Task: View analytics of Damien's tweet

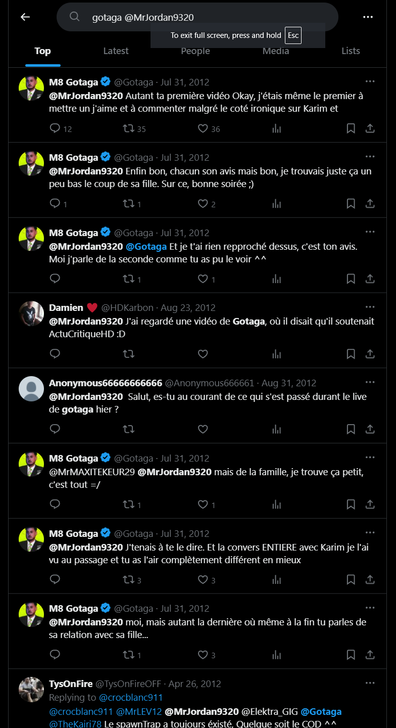Action: point(276,354)
